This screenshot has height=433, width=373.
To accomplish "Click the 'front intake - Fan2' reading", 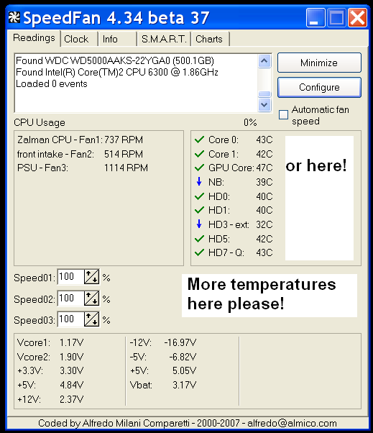I will coord(80,154).
